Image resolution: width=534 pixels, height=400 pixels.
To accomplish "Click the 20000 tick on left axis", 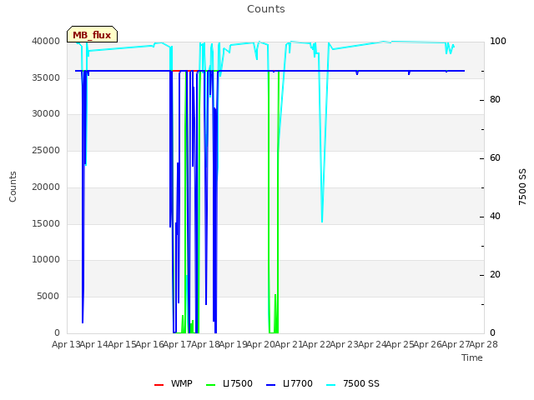I will tap(46, 187).
